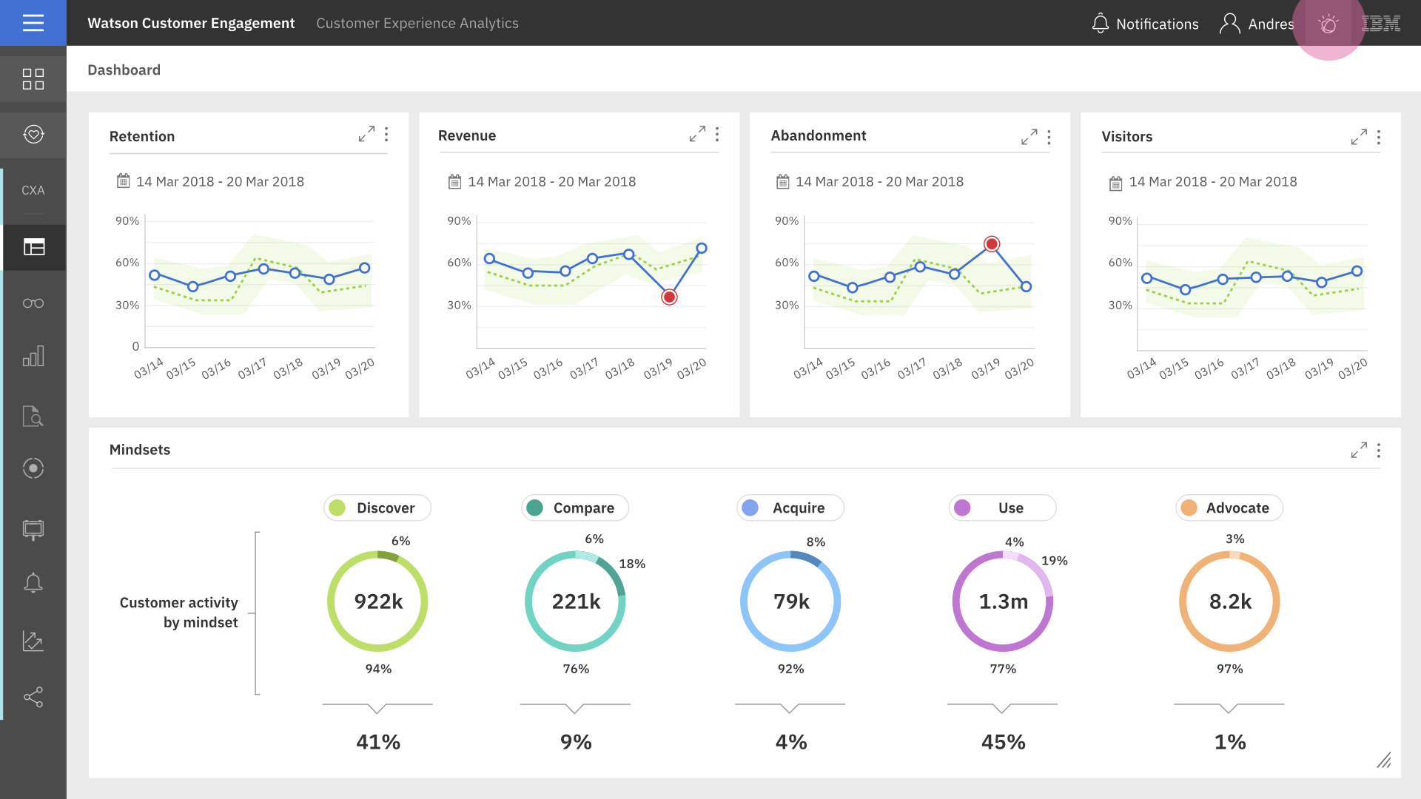Click the 1.3m Use donut chart

[x=1003, y=601]
